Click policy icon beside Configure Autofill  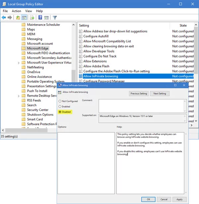tap(81, 36)
